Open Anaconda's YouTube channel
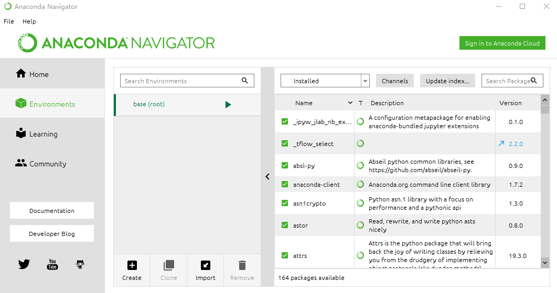Image resolution: width=557 pixels, height=293 pixels. (52, 264)
